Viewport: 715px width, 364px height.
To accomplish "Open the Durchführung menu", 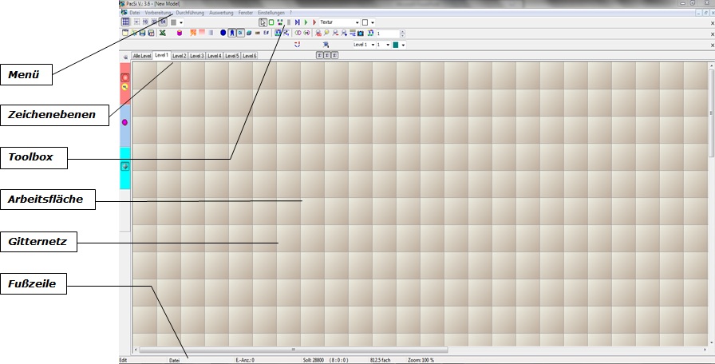I will point(190,13).
